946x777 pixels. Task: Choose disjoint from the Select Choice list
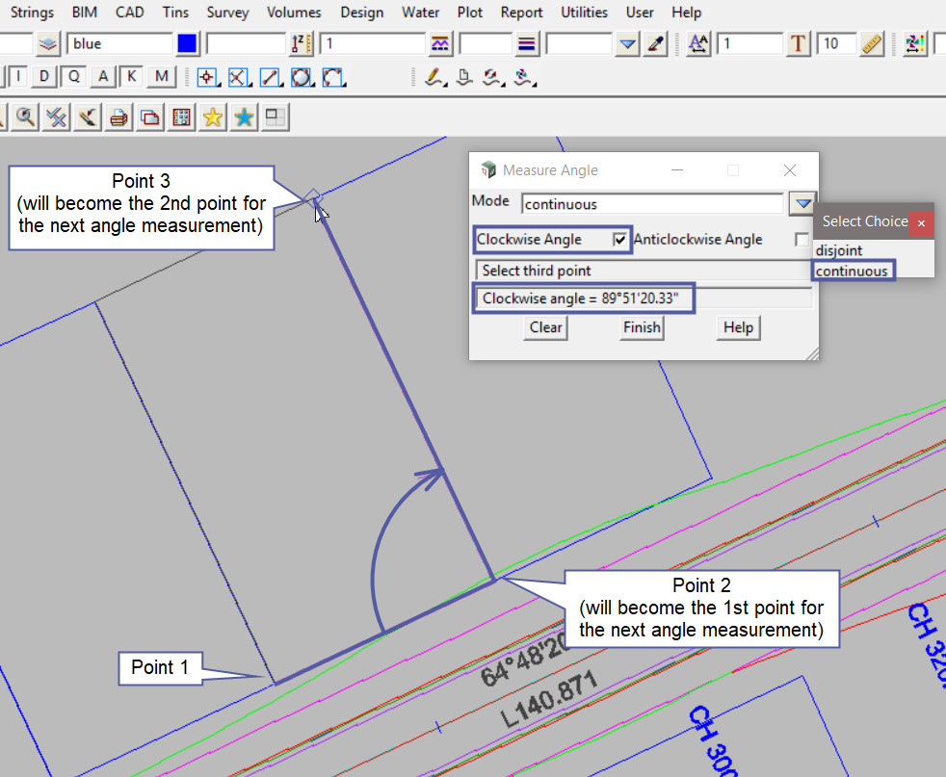click(839, 250)
